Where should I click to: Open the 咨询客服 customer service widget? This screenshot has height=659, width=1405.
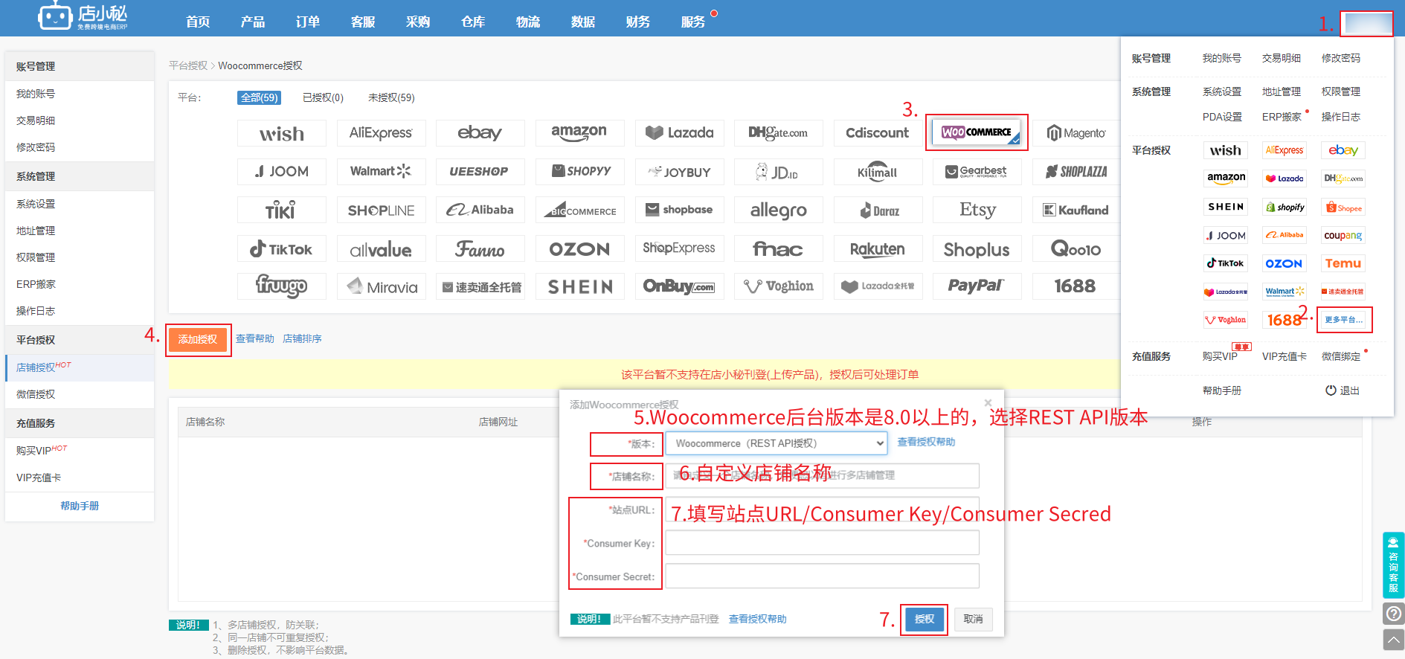[x=1394, y=565]
